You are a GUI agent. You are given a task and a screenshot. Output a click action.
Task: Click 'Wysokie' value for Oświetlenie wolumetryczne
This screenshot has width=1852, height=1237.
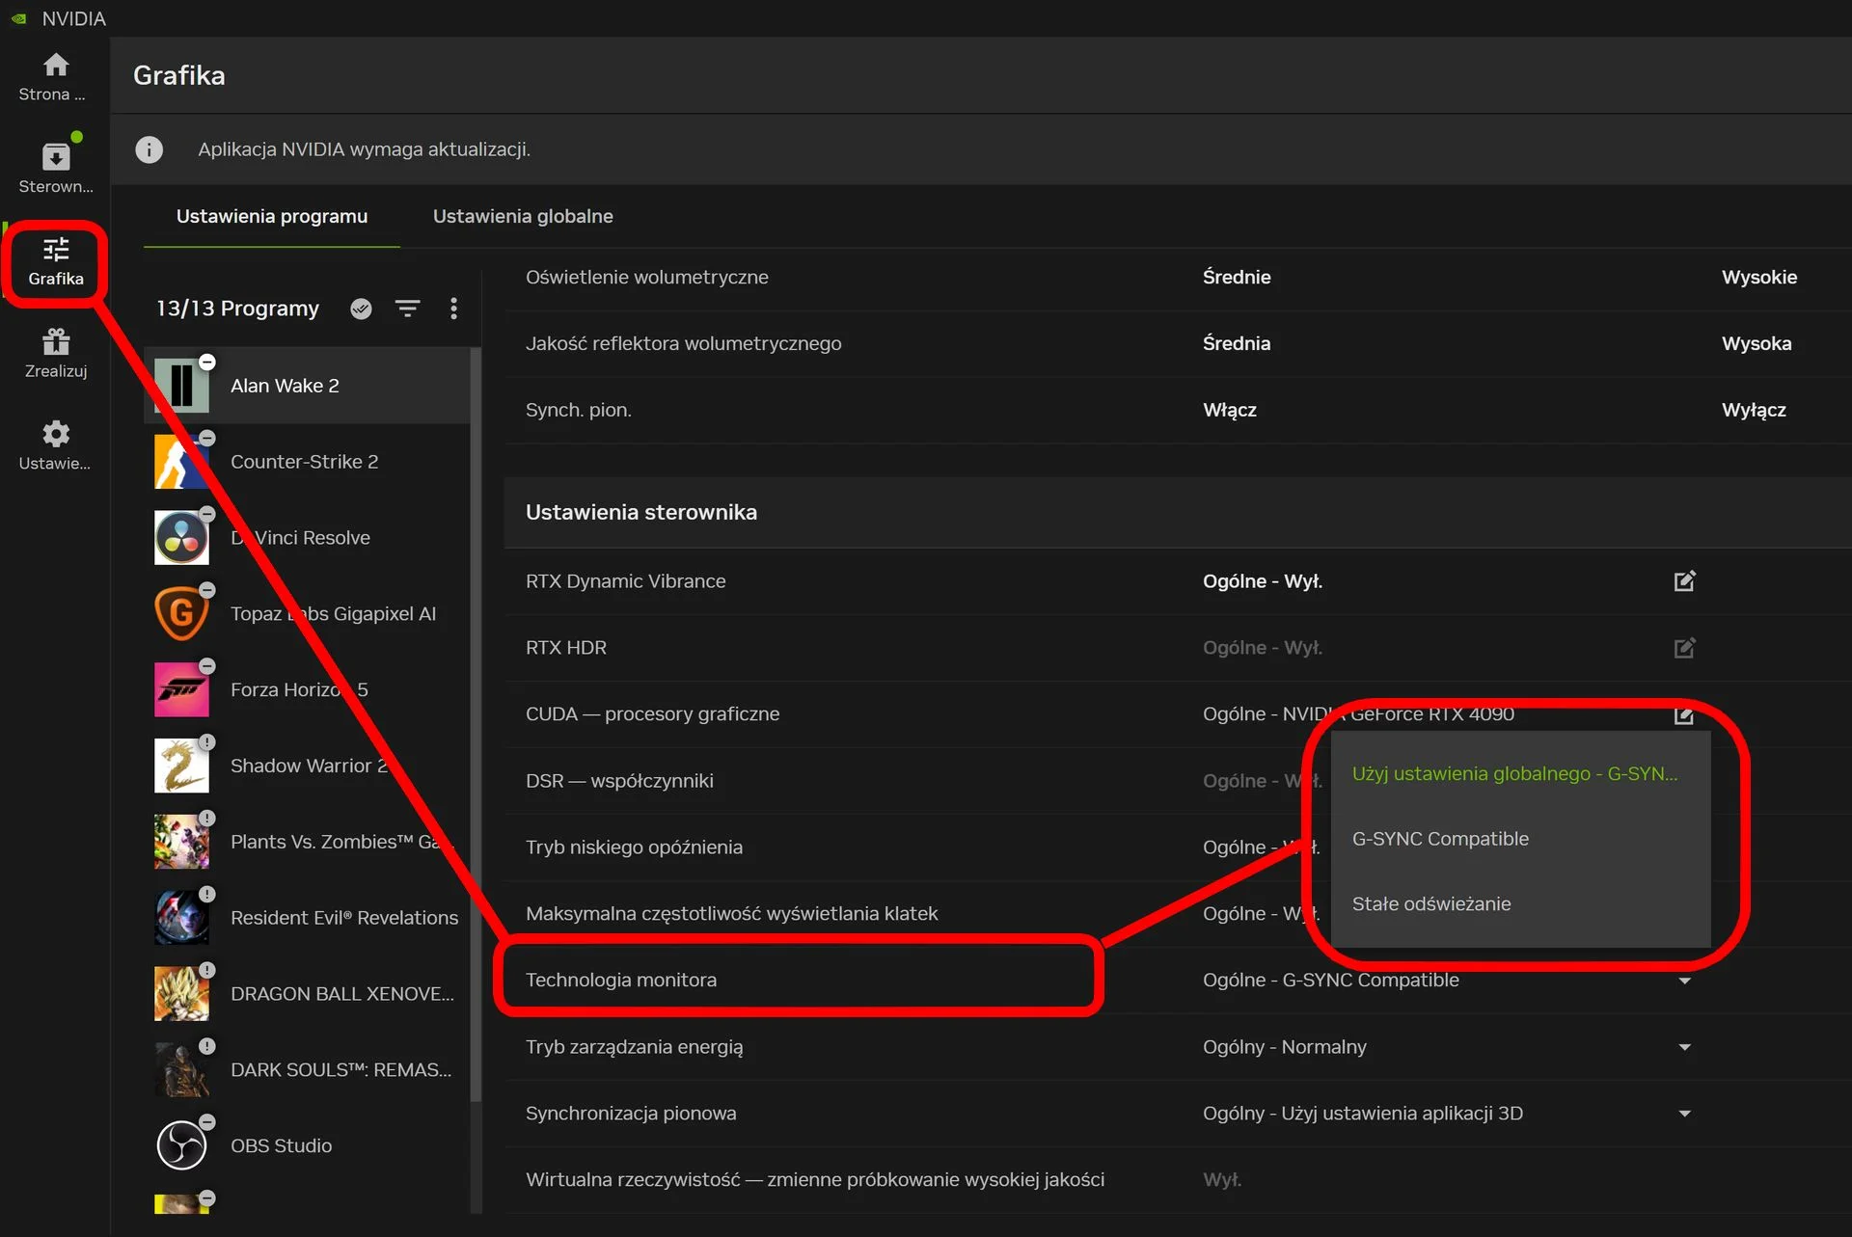click(x=1758, y=278)
